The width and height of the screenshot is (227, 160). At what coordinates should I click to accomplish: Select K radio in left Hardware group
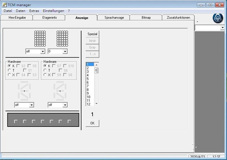click(x=9, y=66)
